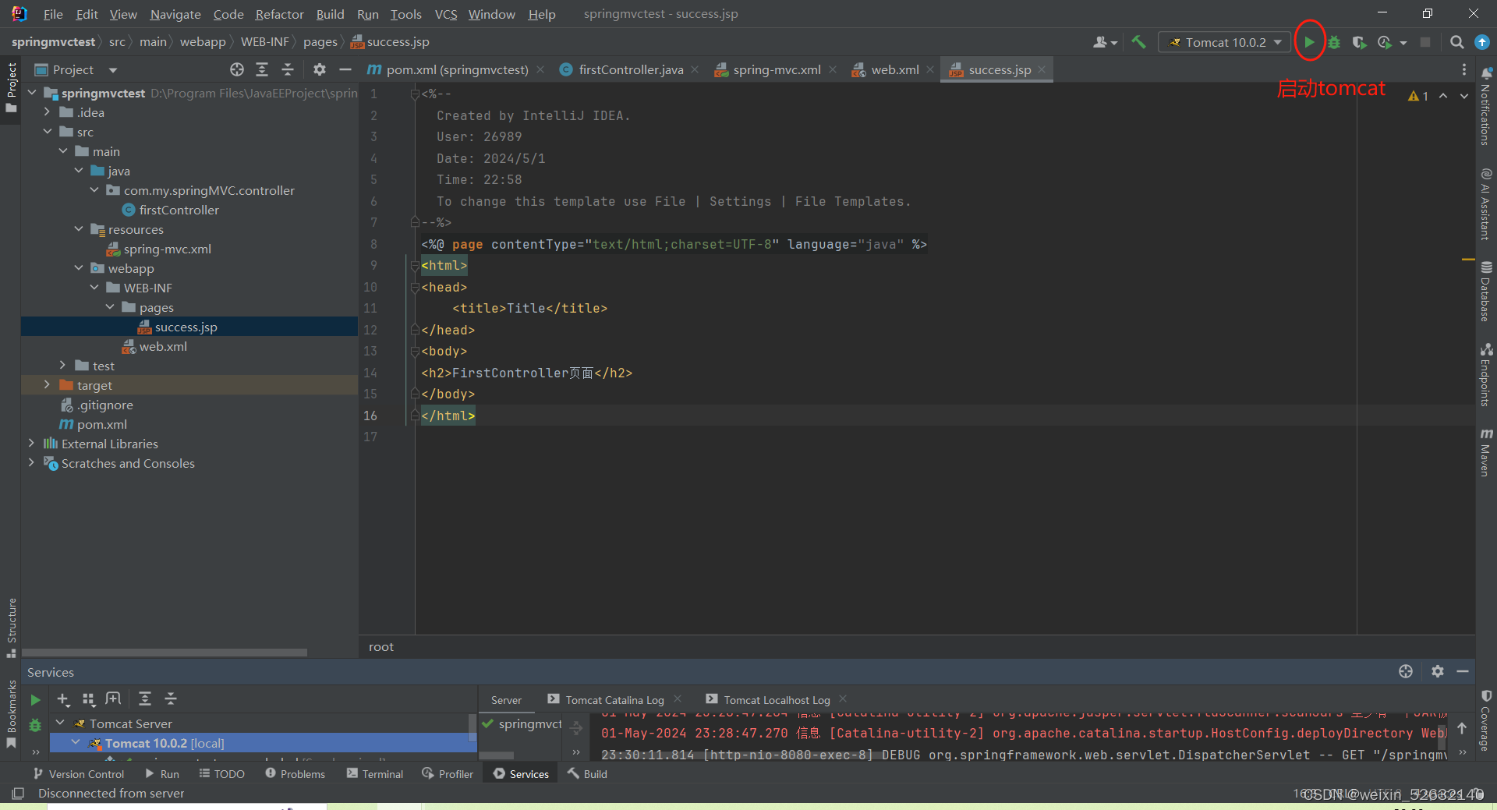This screenshot has width=1497, height=810.
Task: Add service with plus icon
Action: pyautogui.click(x=63, y=699)
